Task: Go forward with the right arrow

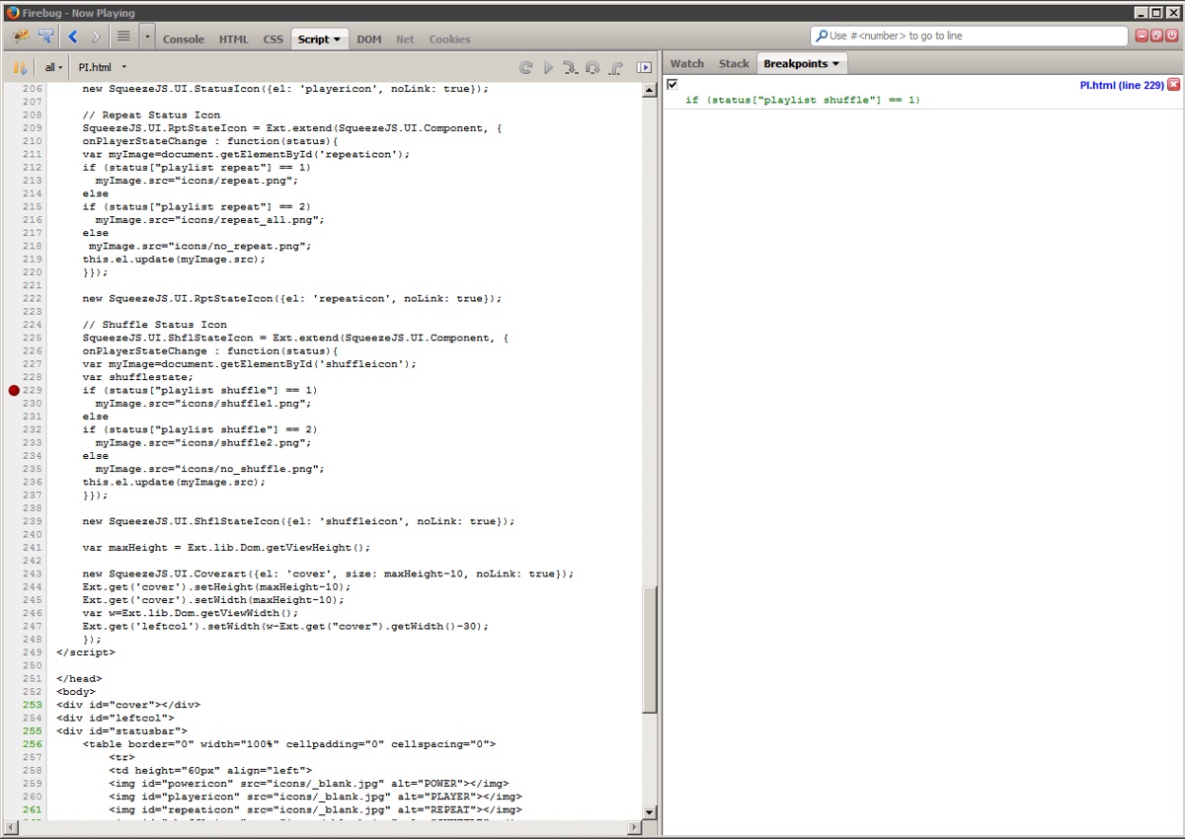Action: pos(96,37)
